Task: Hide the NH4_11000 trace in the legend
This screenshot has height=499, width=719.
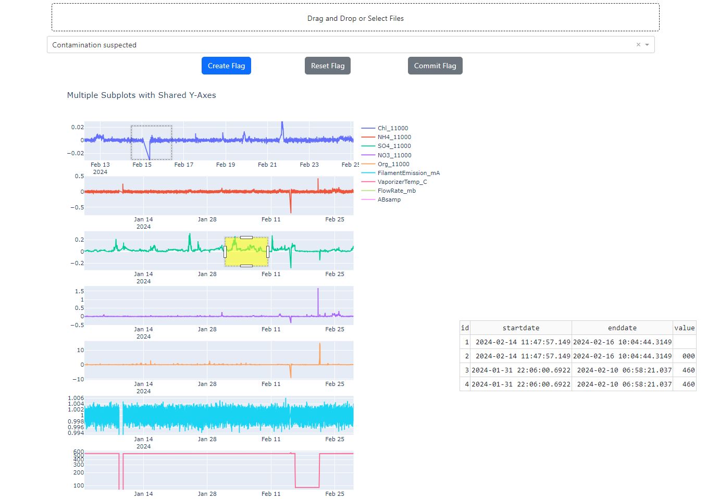Action: coord(394,137)
